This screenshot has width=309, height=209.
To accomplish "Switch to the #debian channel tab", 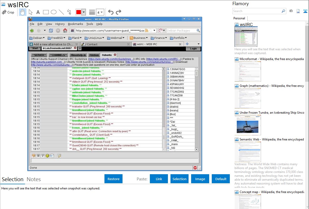I will [94, 55].
